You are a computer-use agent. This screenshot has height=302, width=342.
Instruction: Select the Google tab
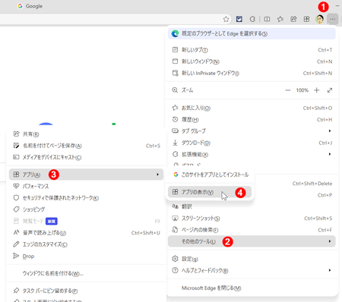(x=30, y=6)
